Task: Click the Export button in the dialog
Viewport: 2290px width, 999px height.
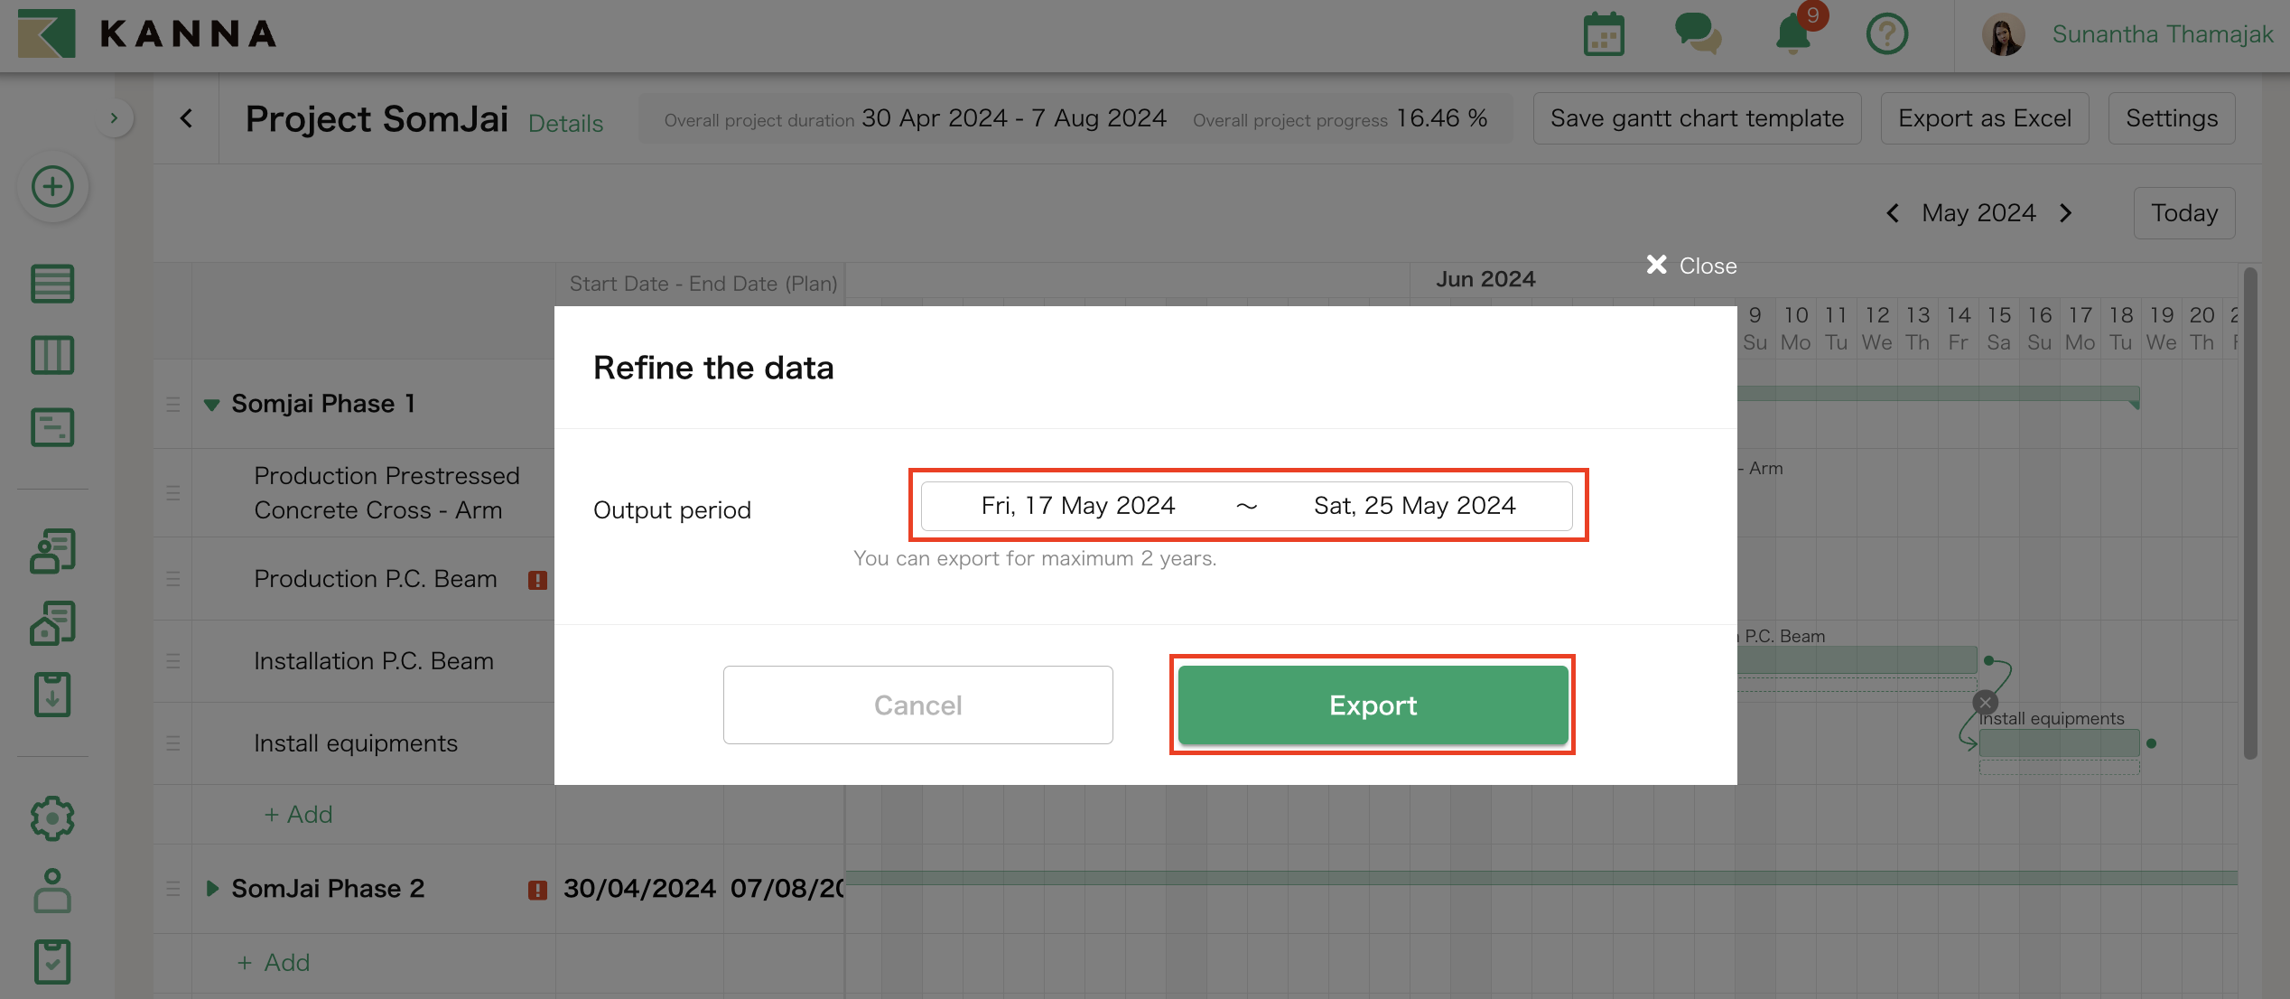Action: point(1372,705)
